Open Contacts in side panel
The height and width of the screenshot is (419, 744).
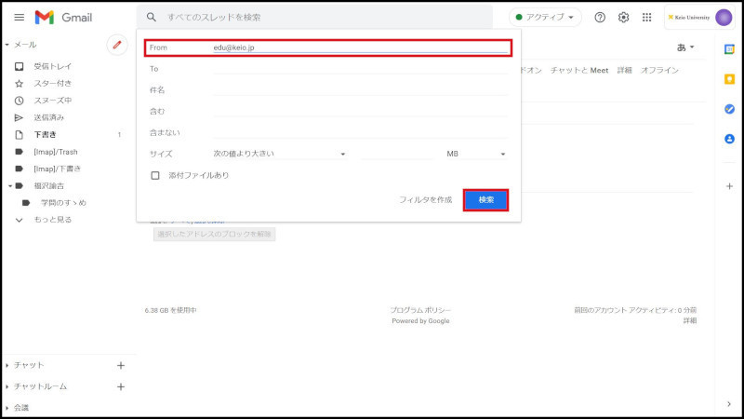click(729, 139)
